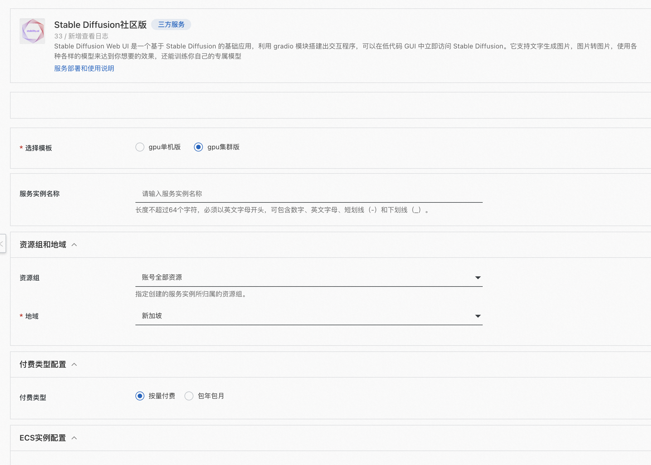The image size is (651, 465).
Task: Select the gpu单机版 template radio
Action: 140,147
